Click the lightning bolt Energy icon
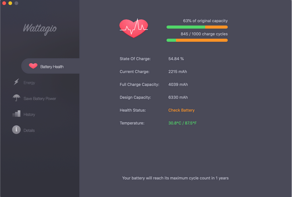292x197 pixels. pos(16,82)
